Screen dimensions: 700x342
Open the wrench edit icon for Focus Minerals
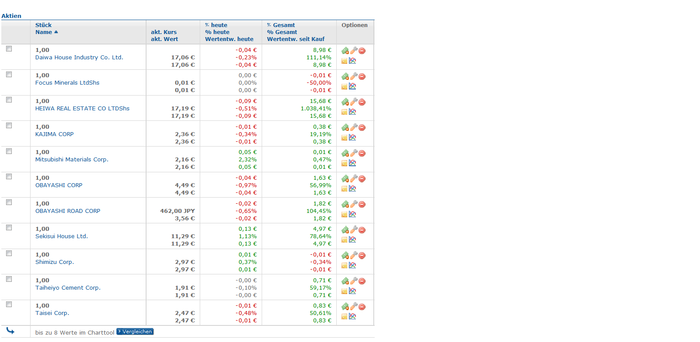[354, 76]
